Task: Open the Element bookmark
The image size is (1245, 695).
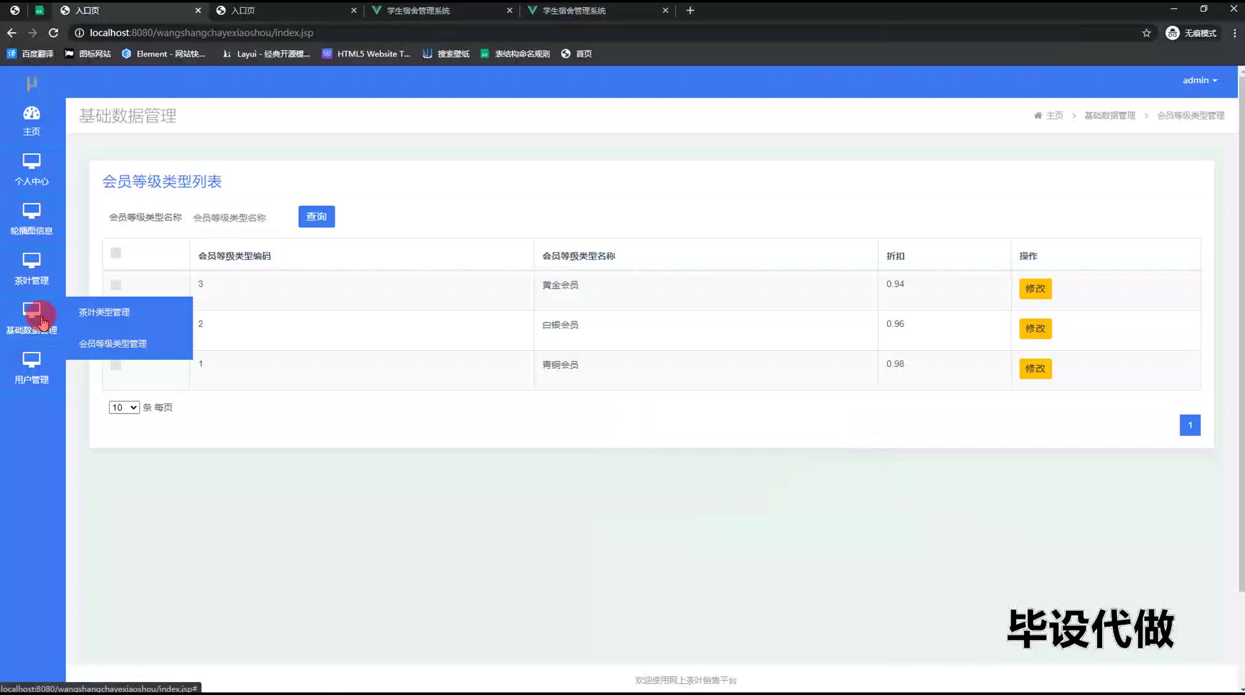Action: (163, 54)
